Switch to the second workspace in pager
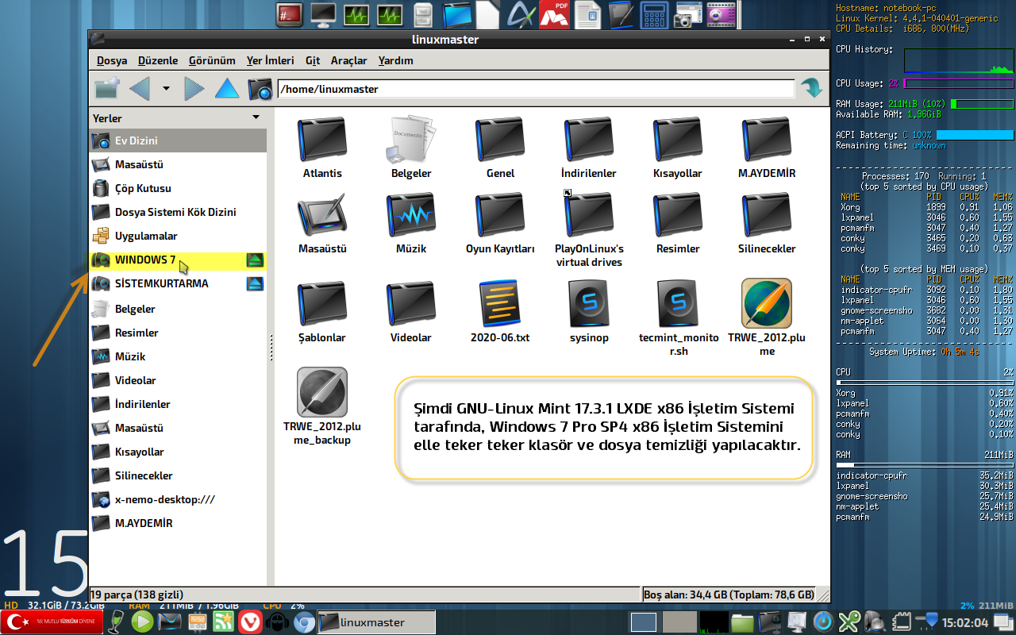Viewport: 1016px width, 635px height. [x=679, y=622]
